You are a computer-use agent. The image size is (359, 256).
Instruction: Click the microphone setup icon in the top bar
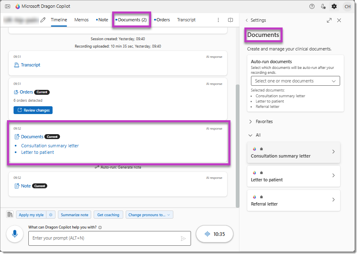323,6
